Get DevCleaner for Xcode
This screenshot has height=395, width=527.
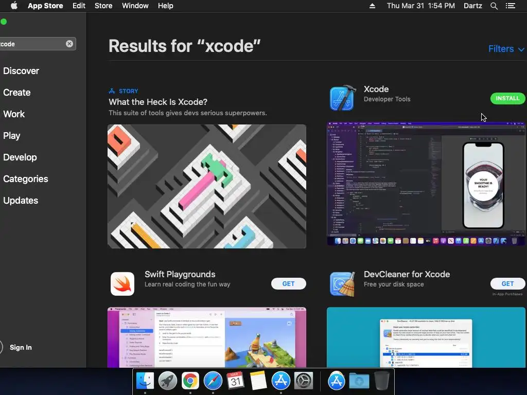click(507, 284)
